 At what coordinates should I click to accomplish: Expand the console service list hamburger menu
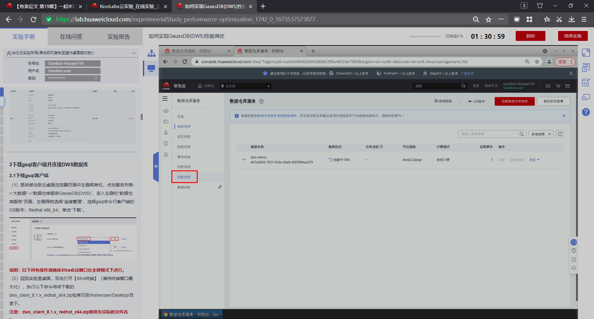pyautogui.click(x=165, y=99)
